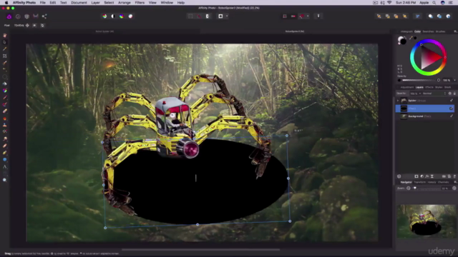Toggle visibility of the Spider group layer

point(452,101)
